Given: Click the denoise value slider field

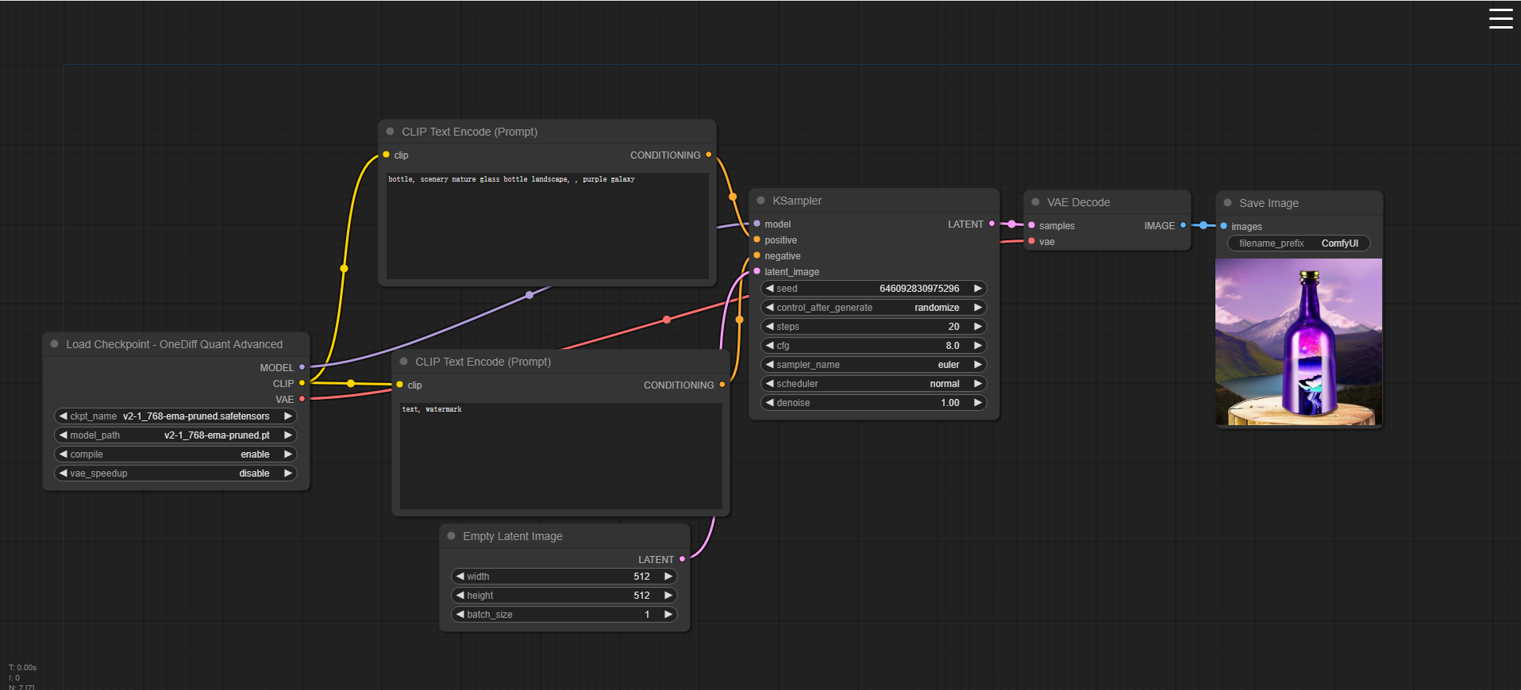Looking at the screenshot, I should click(873, 403).
